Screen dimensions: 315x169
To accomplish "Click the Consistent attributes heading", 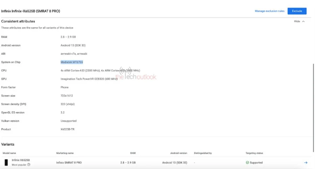I will click(18, 21).
